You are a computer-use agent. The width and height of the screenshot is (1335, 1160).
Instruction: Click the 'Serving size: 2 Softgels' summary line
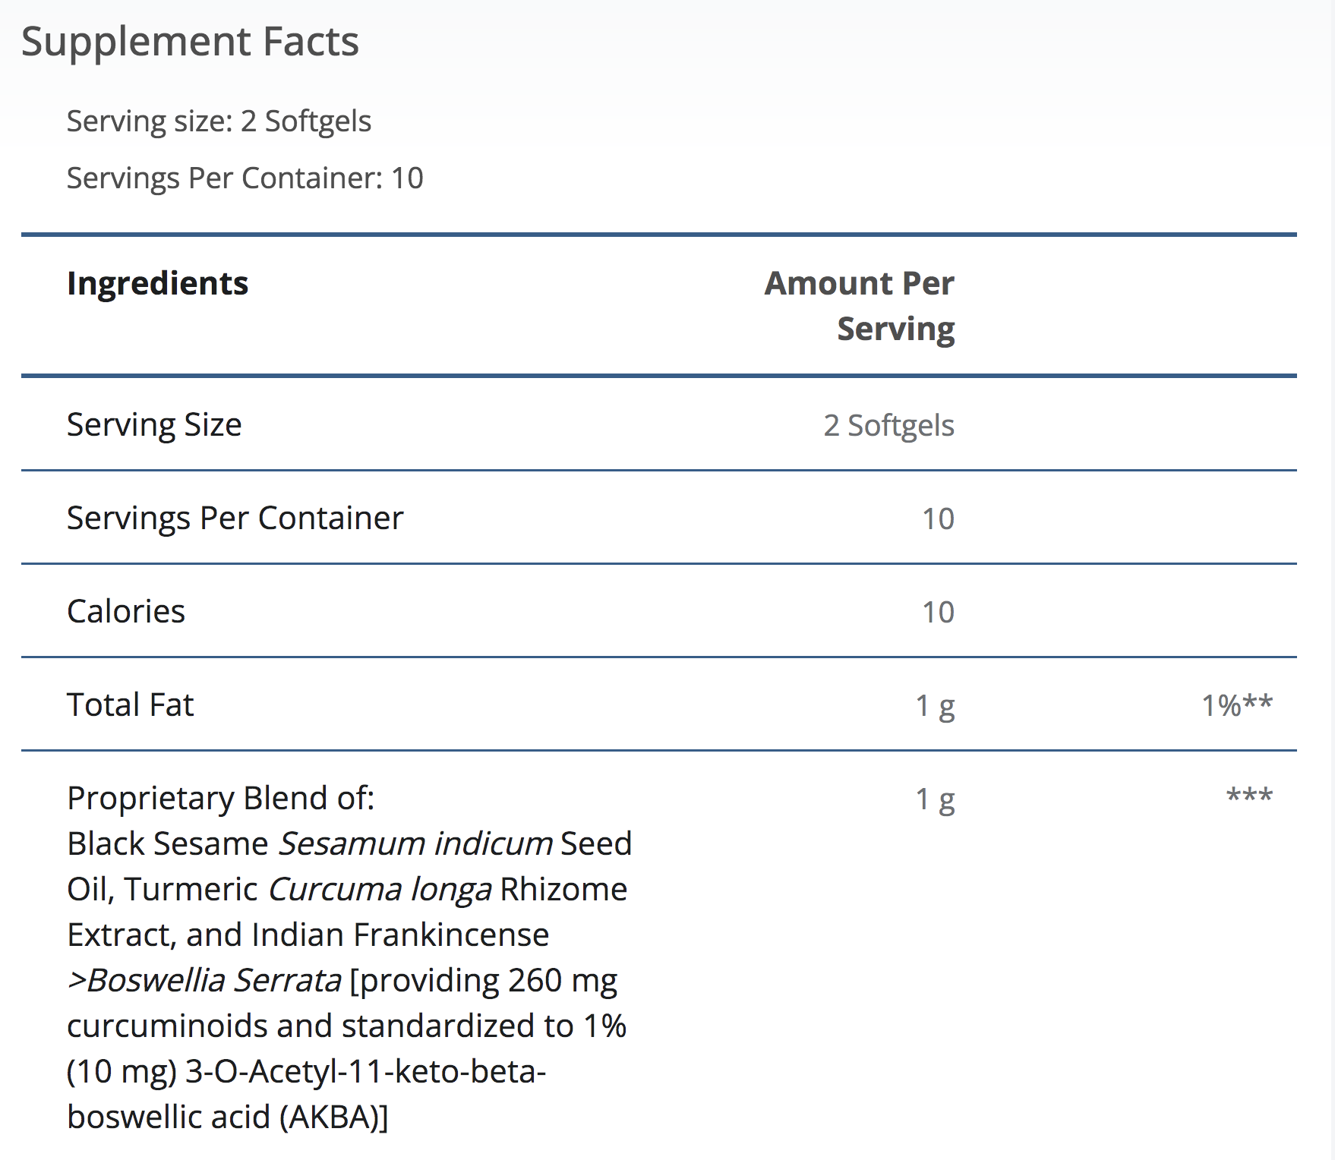click(x=219, y=121)
